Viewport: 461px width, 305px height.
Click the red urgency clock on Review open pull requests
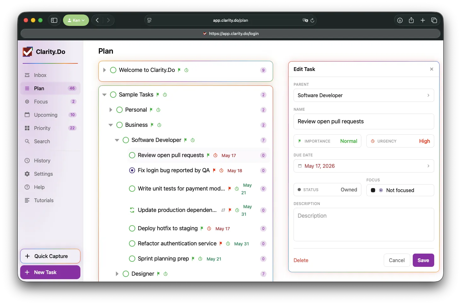coord(215,155)
